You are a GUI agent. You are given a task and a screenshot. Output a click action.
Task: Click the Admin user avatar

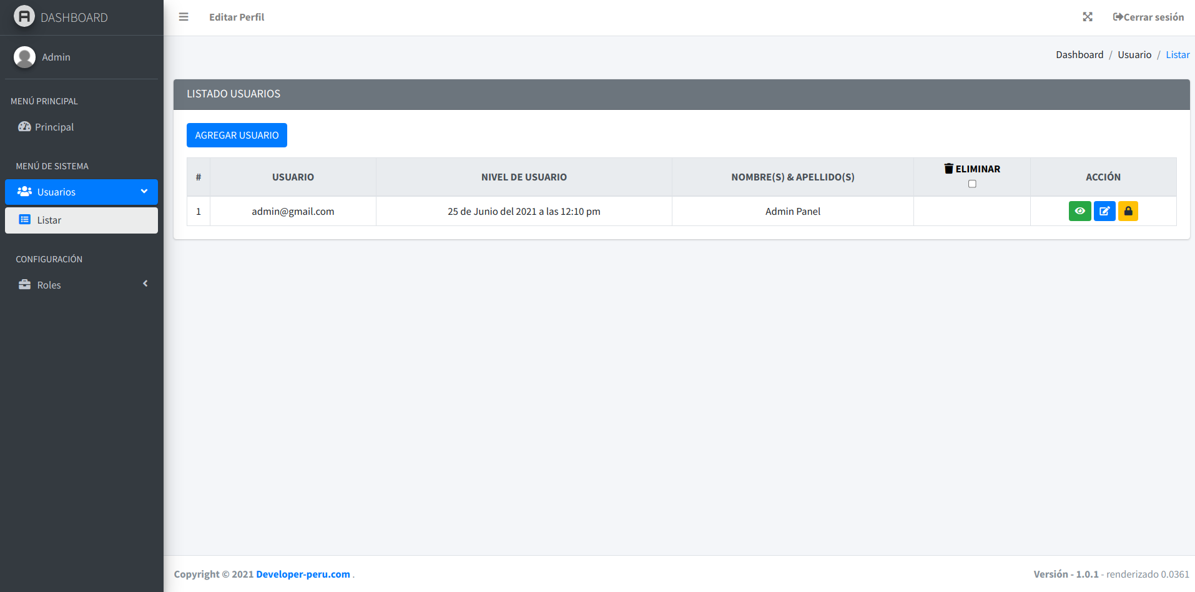[x=24, y=57]
